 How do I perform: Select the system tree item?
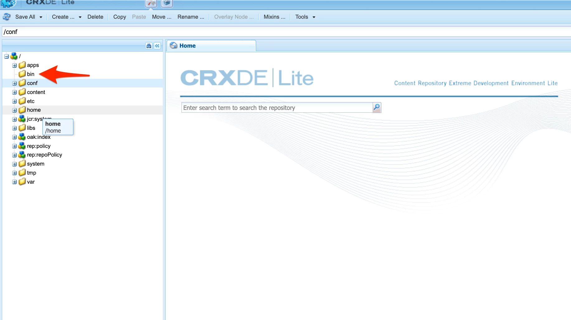[35, 164]
